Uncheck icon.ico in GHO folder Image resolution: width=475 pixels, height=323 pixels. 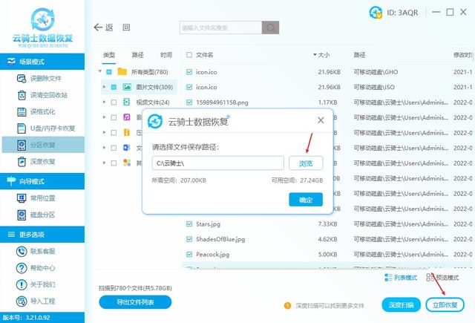189,72
